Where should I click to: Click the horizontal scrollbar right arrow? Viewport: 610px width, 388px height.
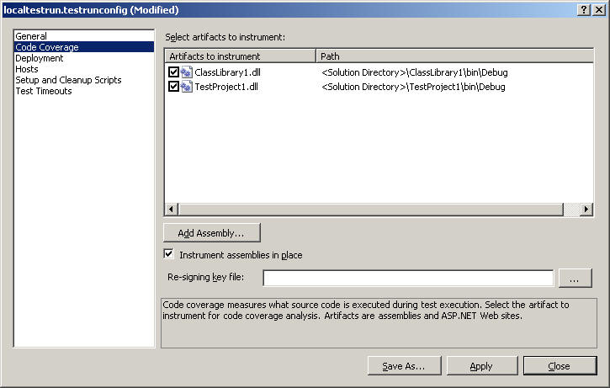pyautogui.click(x=586, y=210)
